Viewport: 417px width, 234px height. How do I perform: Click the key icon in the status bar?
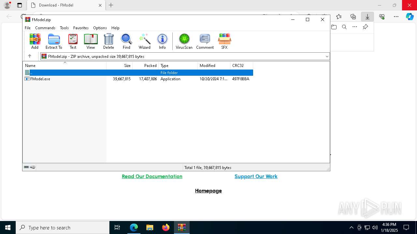33,167
